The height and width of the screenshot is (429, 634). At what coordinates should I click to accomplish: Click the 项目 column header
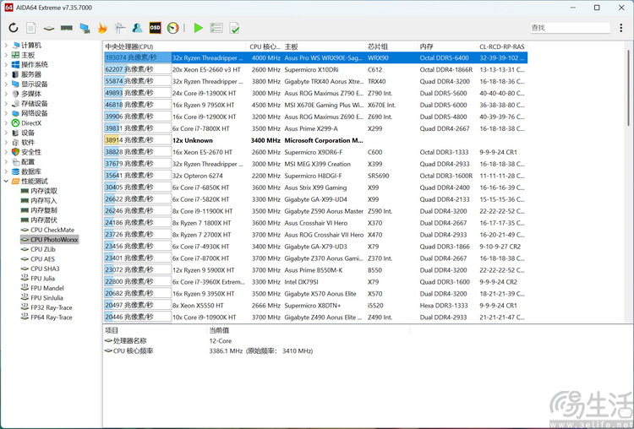[x=155, y=330]
